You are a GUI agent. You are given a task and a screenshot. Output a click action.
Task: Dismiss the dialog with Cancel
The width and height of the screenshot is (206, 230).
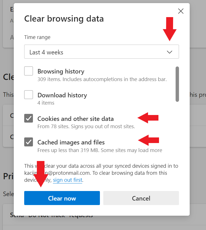tap(141, 198)
